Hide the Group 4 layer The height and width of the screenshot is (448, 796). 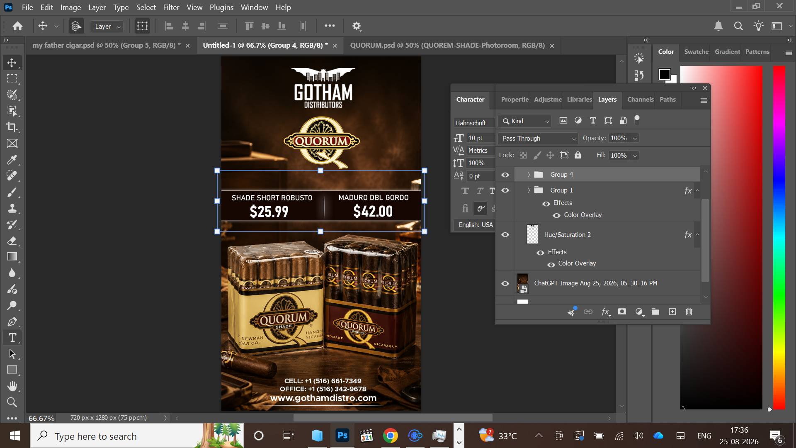[x=505, y=175]
